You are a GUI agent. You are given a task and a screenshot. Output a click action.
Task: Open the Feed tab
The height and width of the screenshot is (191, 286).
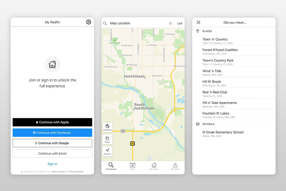(x=133, y=166)
